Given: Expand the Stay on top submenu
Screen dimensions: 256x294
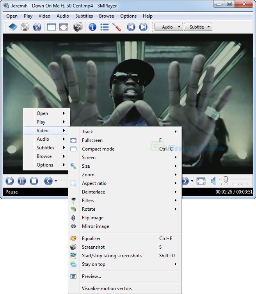Looking at the screenshot, I should 125,264.
